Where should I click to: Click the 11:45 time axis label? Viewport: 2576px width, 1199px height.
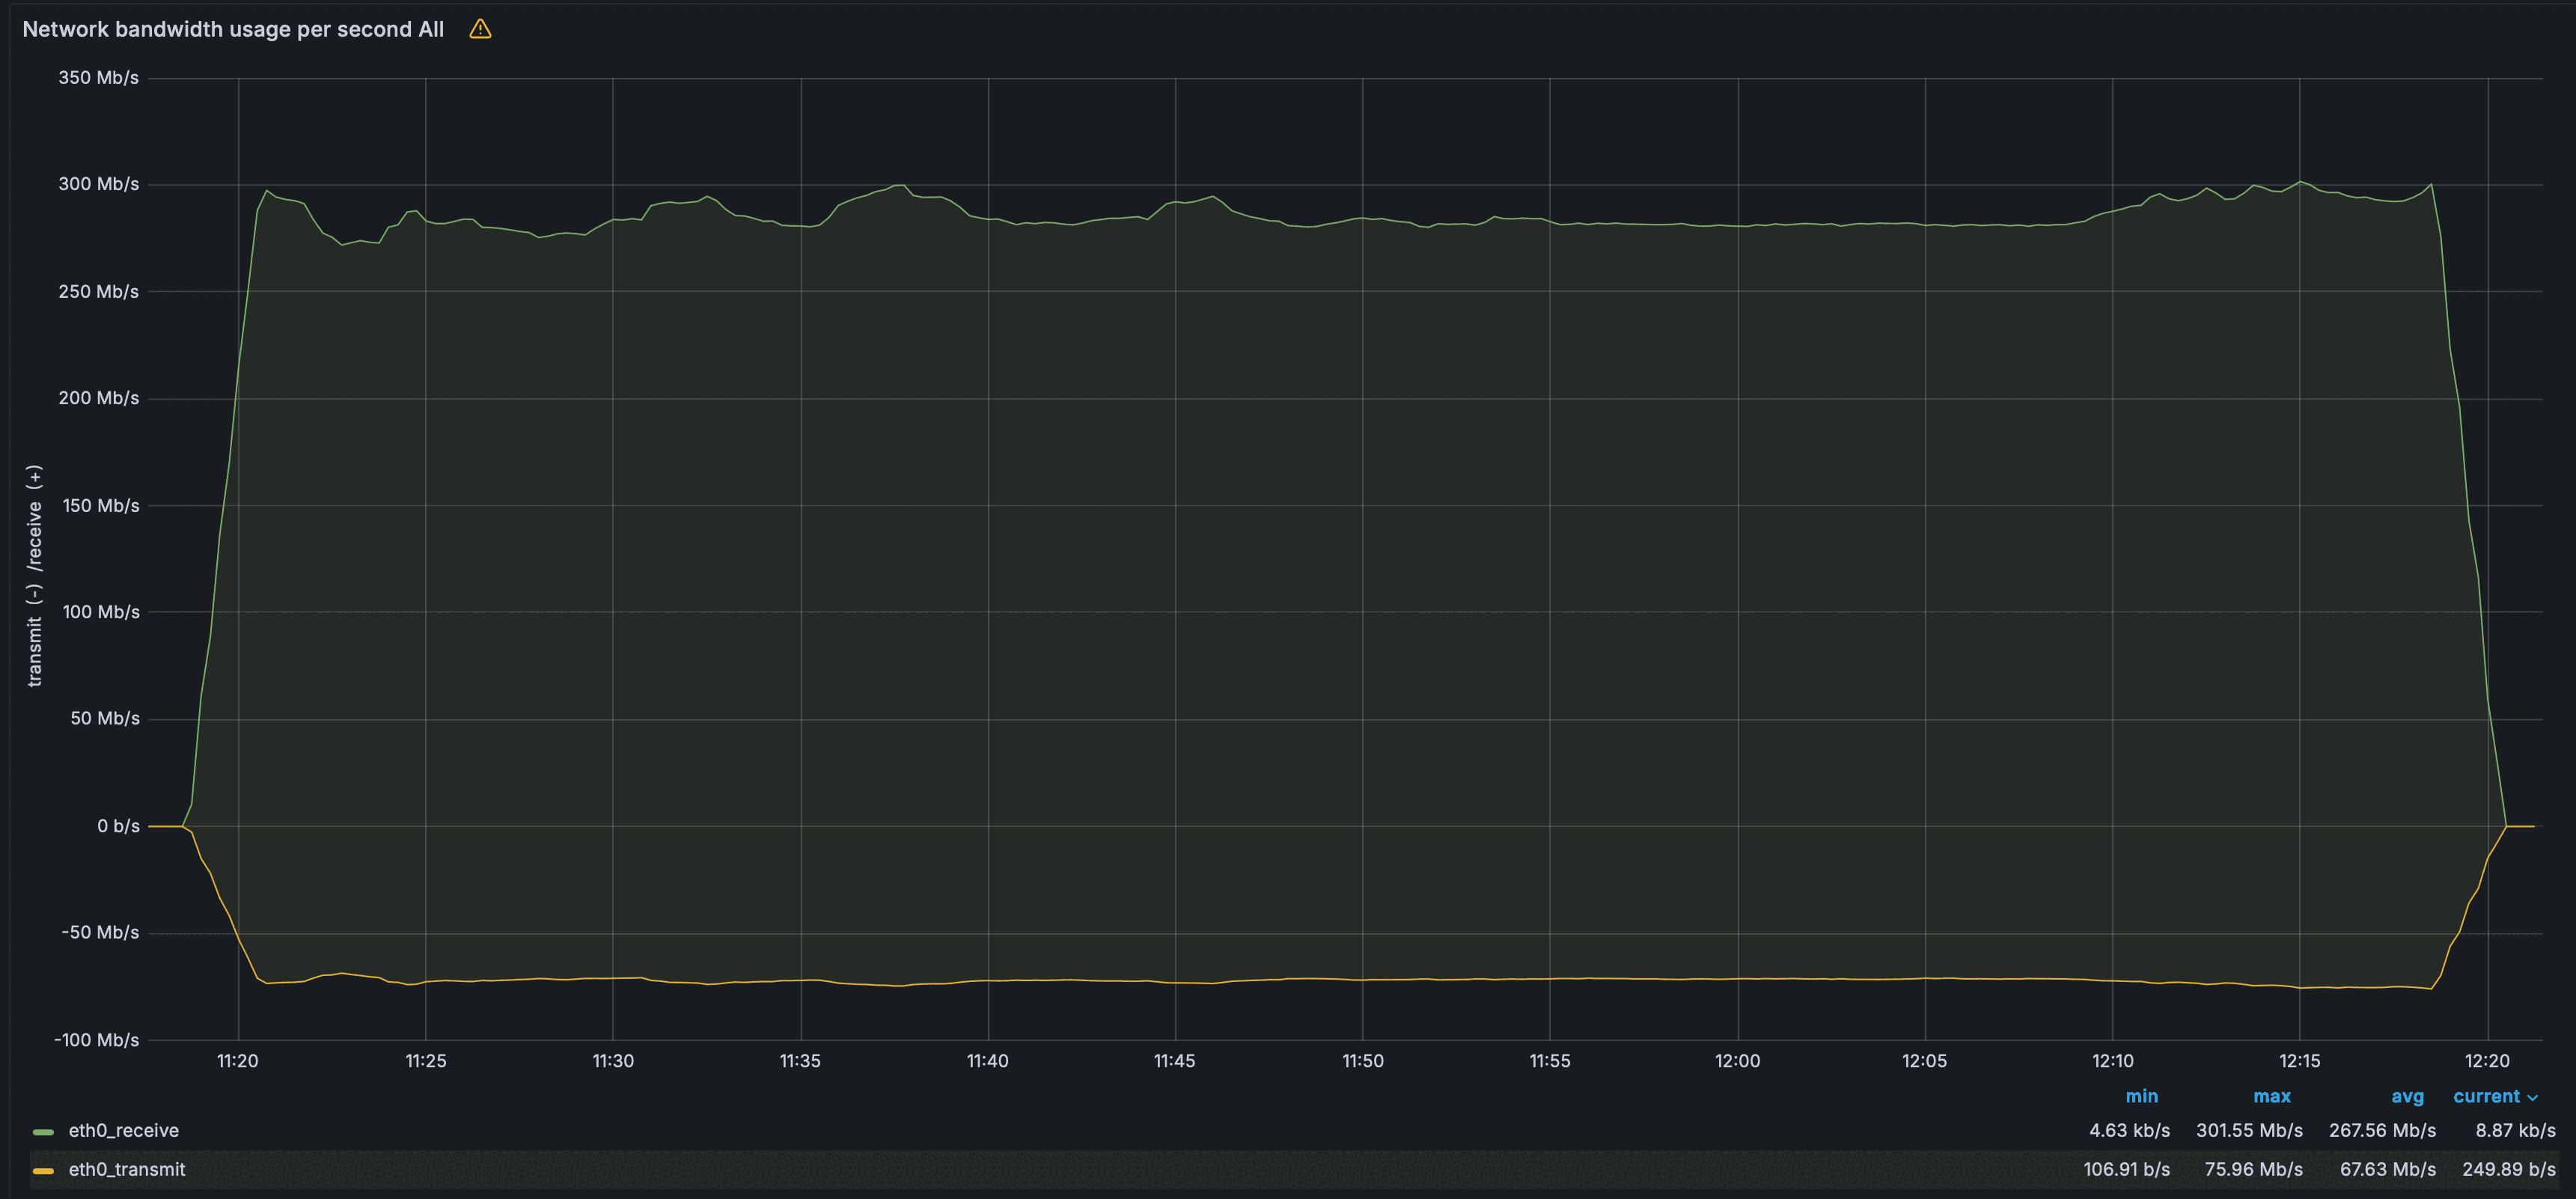pyautogui.click(x=1174, y=1061)
